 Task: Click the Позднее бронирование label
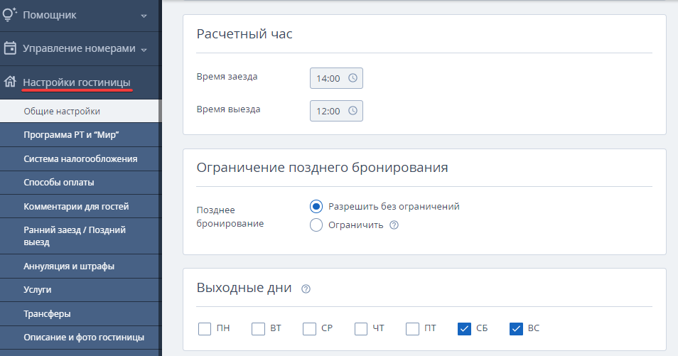tap(230, 217)
